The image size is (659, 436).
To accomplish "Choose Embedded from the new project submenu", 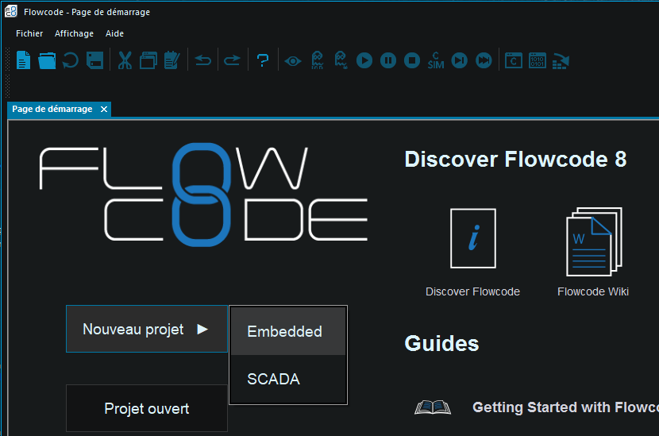I will tap(288, 331).
